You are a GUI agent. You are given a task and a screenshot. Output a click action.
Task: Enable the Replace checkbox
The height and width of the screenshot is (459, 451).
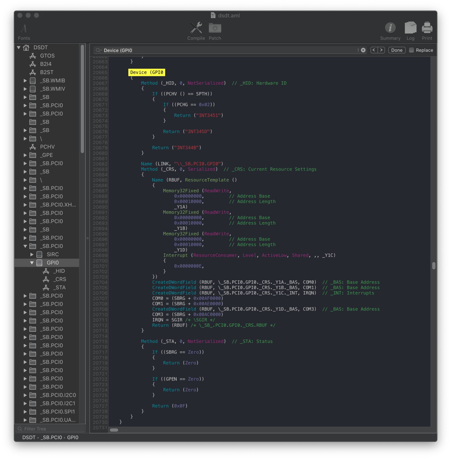pyautogui.click(x=411, y=50)
